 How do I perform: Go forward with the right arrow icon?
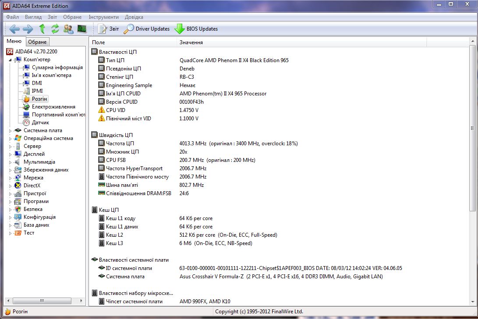[x=28, y=29]
